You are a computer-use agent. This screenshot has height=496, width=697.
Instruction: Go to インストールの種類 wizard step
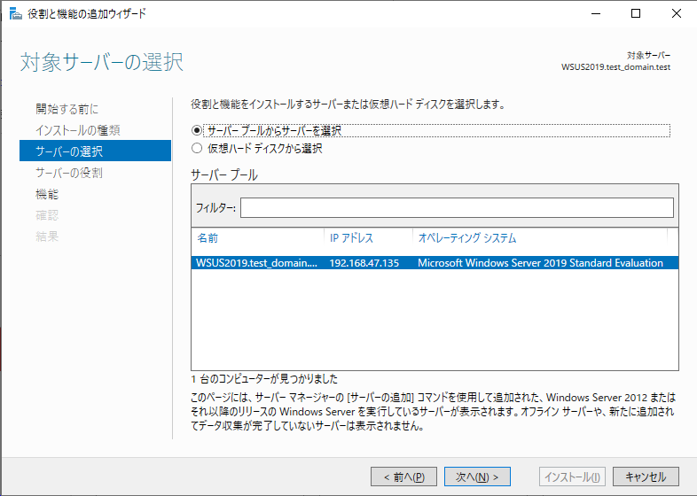(x=78, y=130)
